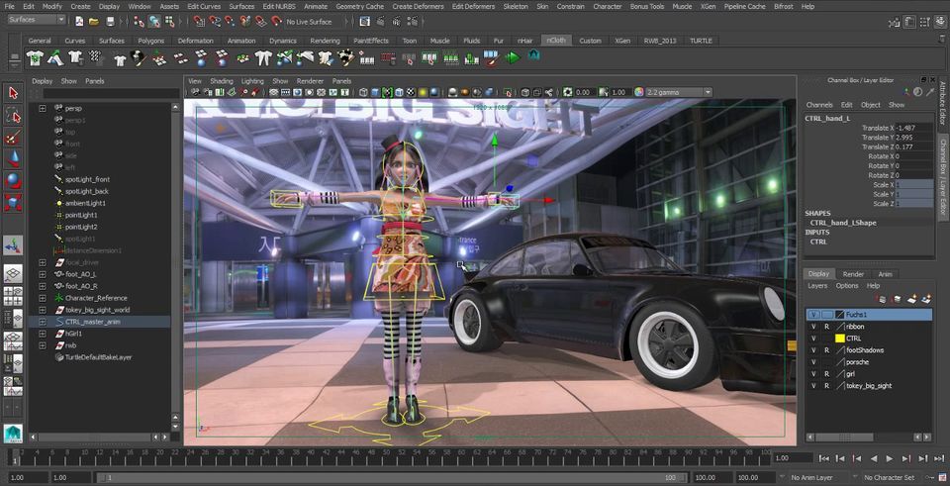This screenshot has height=486, width=950.
Task: Click the smooth shade blue cube viewport icon
Action: coord(375,92)
